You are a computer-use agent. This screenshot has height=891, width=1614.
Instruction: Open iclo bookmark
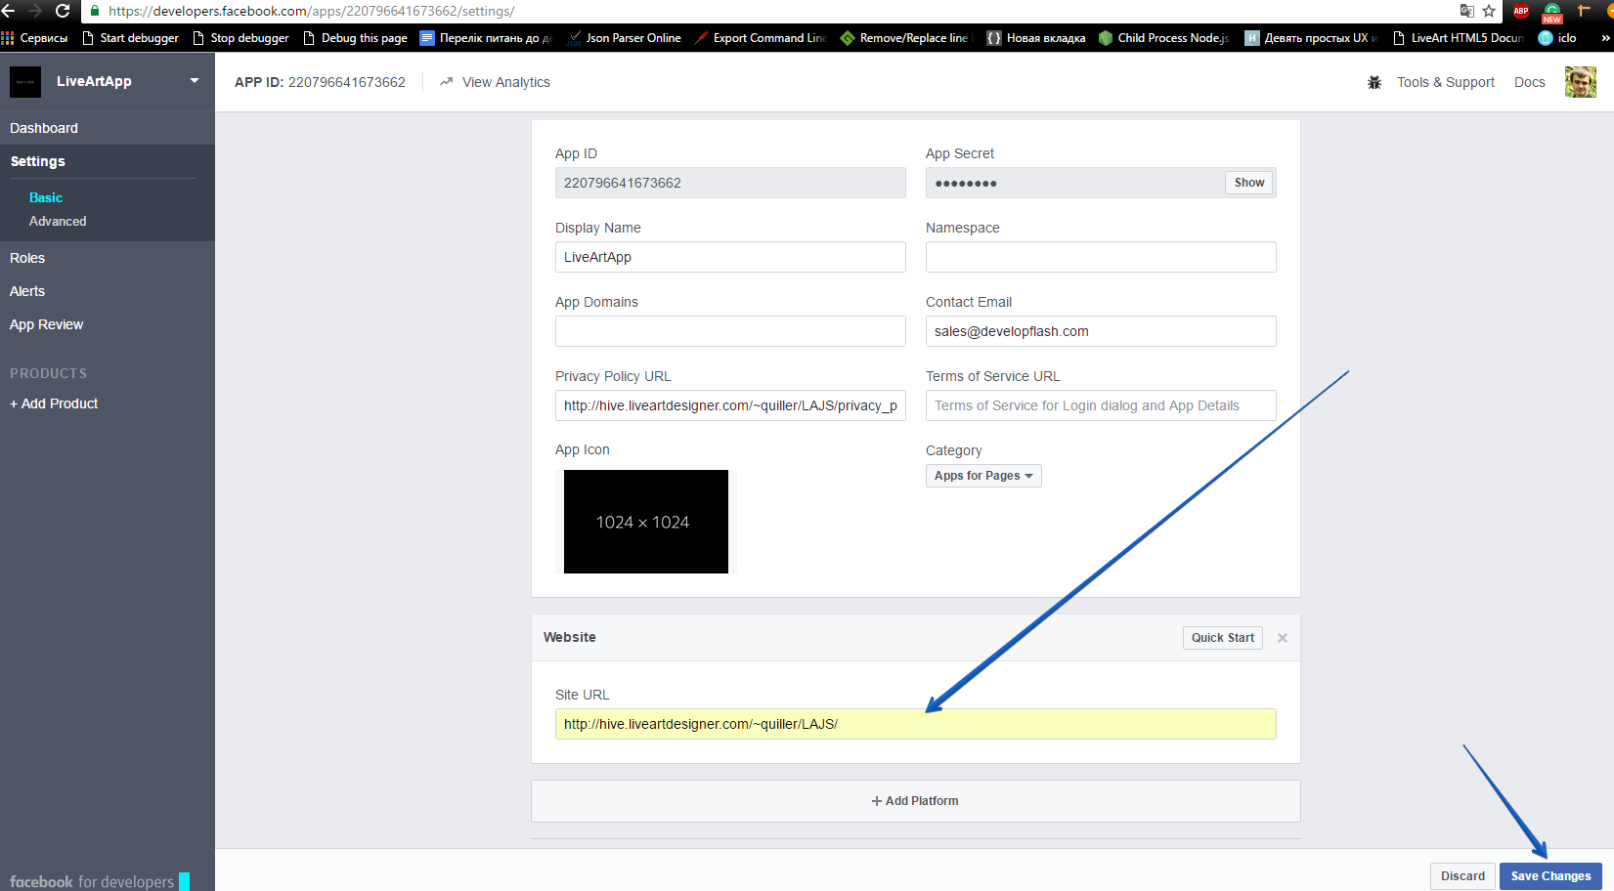pyautogui.click(x=1557, y=38)
